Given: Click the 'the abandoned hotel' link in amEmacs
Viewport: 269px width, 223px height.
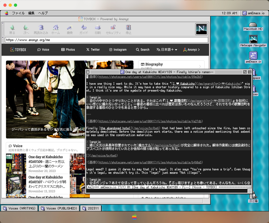Looking at the screenshot, I should [115, 128].
